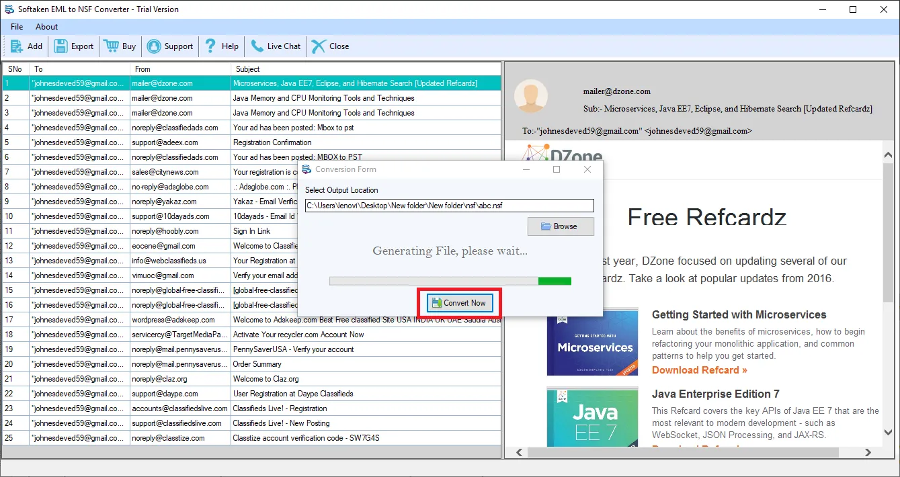Select 'Classifieds Live! - Registration' row
This screenshot has height=477, width=900.
[x=251, y=408]
